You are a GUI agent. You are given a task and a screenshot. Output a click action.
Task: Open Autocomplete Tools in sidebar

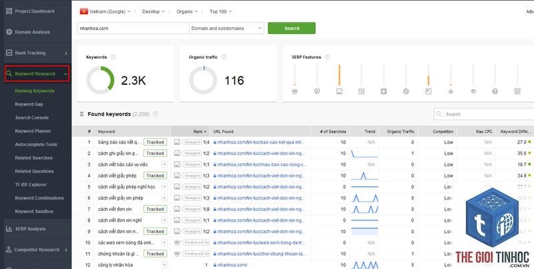[x=36, y=144]
